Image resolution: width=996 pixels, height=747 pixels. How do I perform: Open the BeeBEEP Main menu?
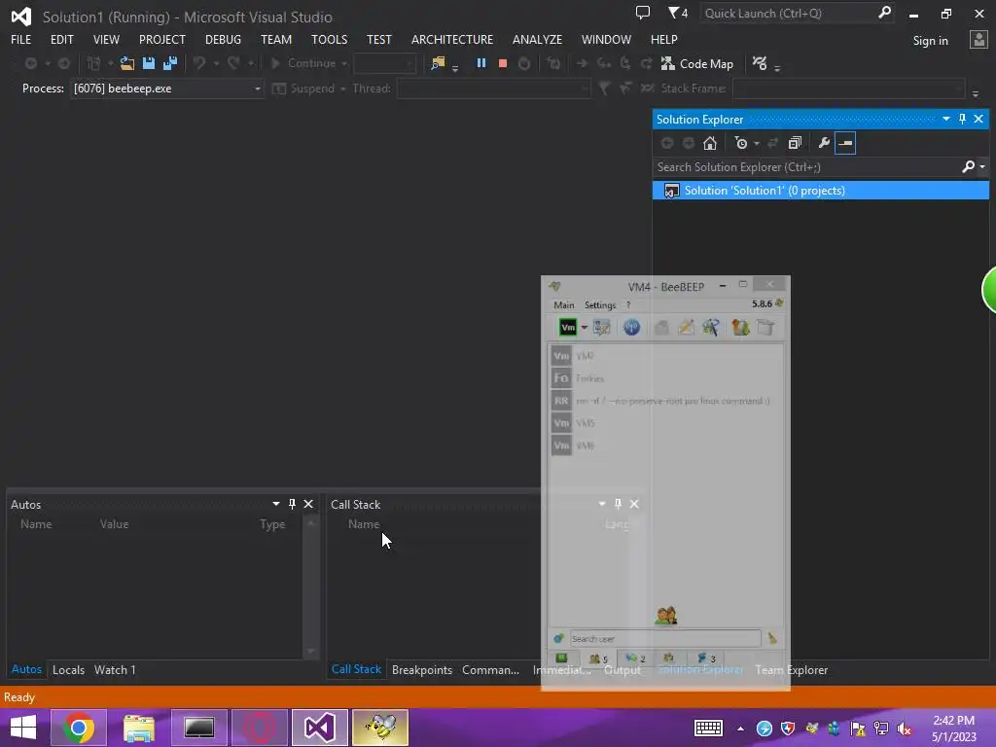pyautogui.click(x=563, y=304)
